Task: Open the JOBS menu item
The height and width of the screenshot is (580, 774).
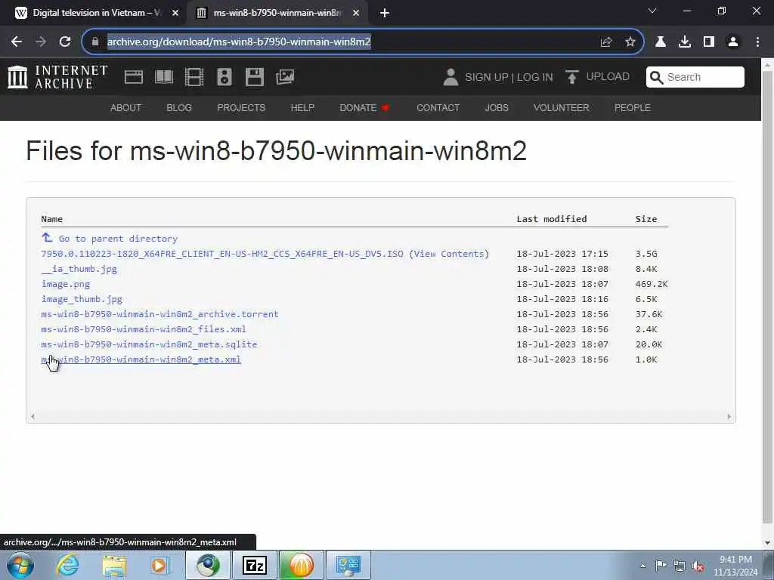Action: [x=497, y=107]
